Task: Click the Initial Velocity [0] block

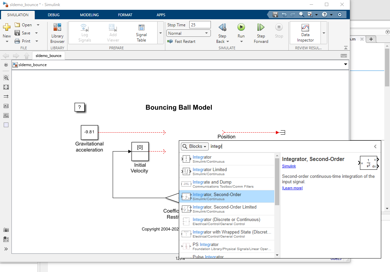Action: [140, 152]
